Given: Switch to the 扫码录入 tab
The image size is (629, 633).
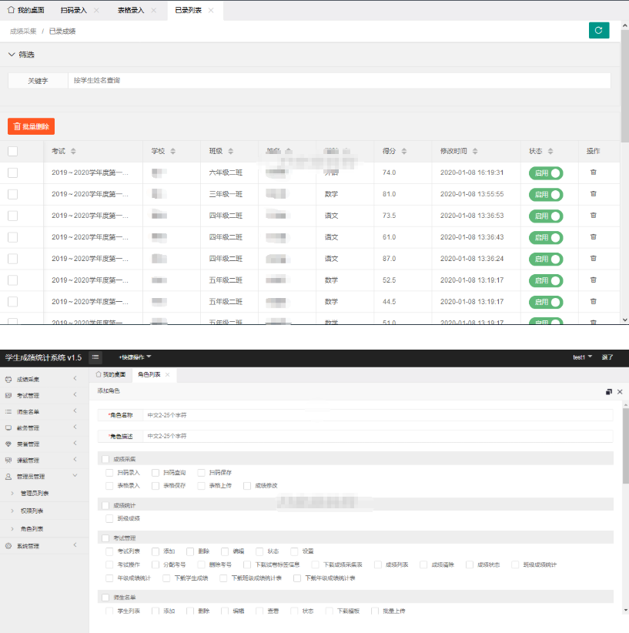Looking at the screenshot, I should 74,11.
